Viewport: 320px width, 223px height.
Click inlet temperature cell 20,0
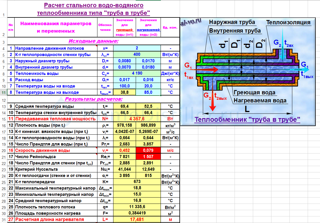[148, 86]
